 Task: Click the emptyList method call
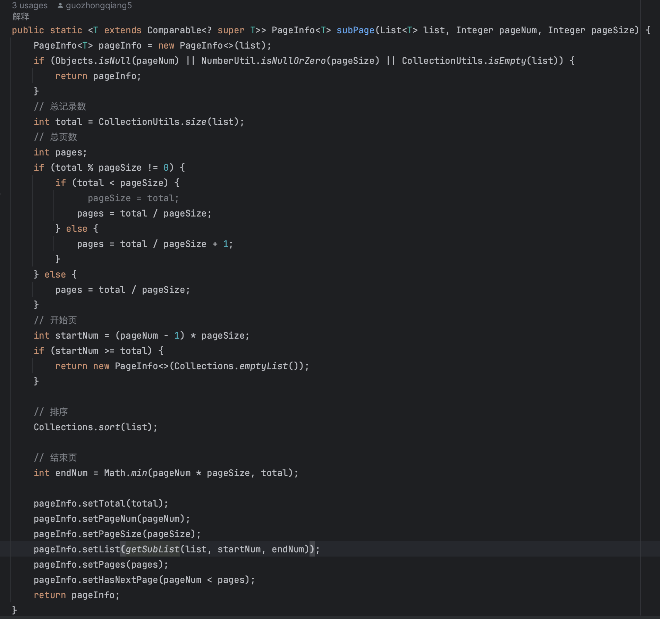263,366
